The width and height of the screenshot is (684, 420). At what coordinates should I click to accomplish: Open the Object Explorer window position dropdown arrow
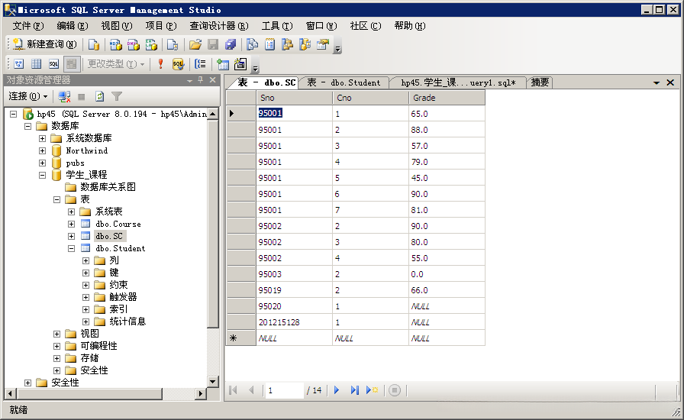[x=190, y=80]
